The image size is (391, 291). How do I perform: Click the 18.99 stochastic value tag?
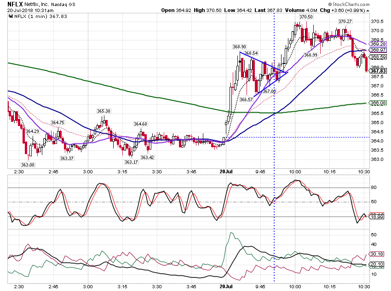tap(377, 217)
